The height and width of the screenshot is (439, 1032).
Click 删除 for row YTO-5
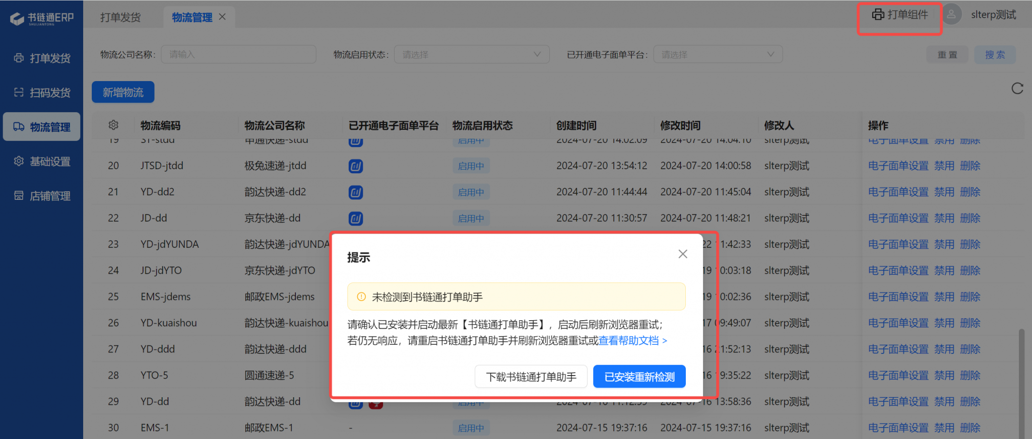(x=970, y=375)
